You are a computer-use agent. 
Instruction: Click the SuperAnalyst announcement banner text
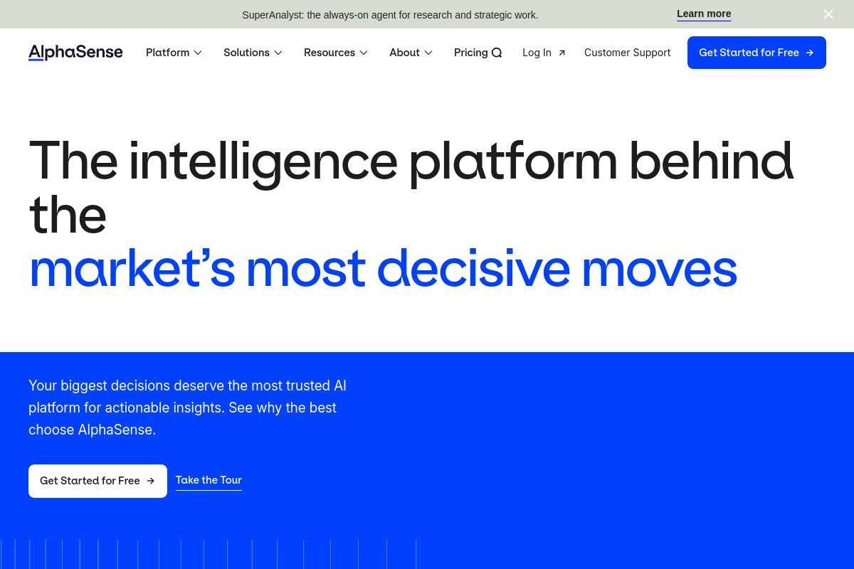[x=390, y=15]
